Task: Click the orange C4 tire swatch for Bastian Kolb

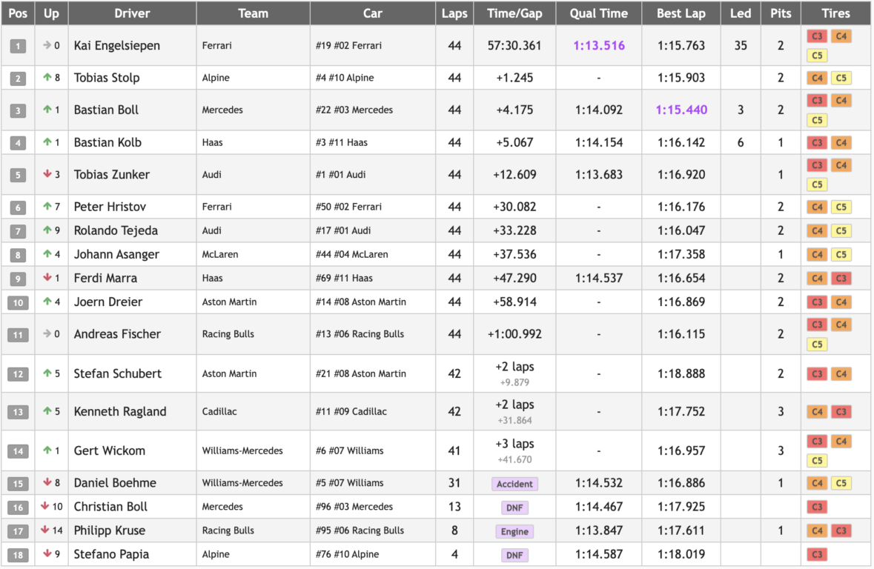Action: click(841, 143)
